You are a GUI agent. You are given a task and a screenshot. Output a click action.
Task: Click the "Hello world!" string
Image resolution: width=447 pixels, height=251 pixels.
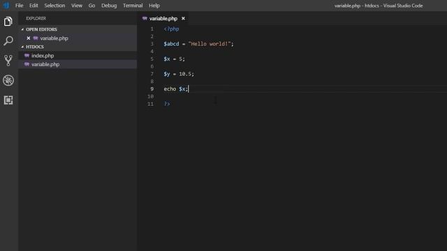coord(210,44)
